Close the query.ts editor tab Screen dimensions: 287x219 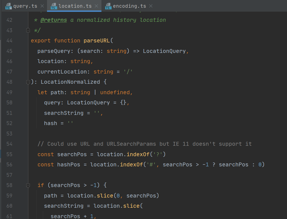click(x=42, y=6)
